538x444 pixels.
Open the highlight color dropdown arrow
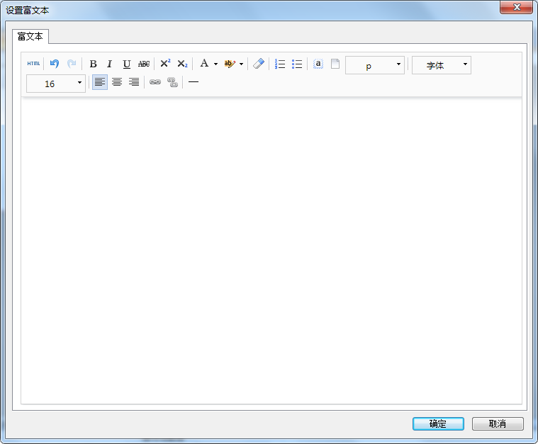click(241, 64)
